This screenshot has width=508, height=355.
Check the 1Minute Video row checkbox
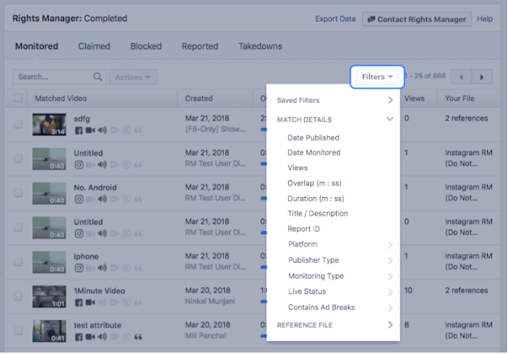pyautogui.click(x=19, y=297)
